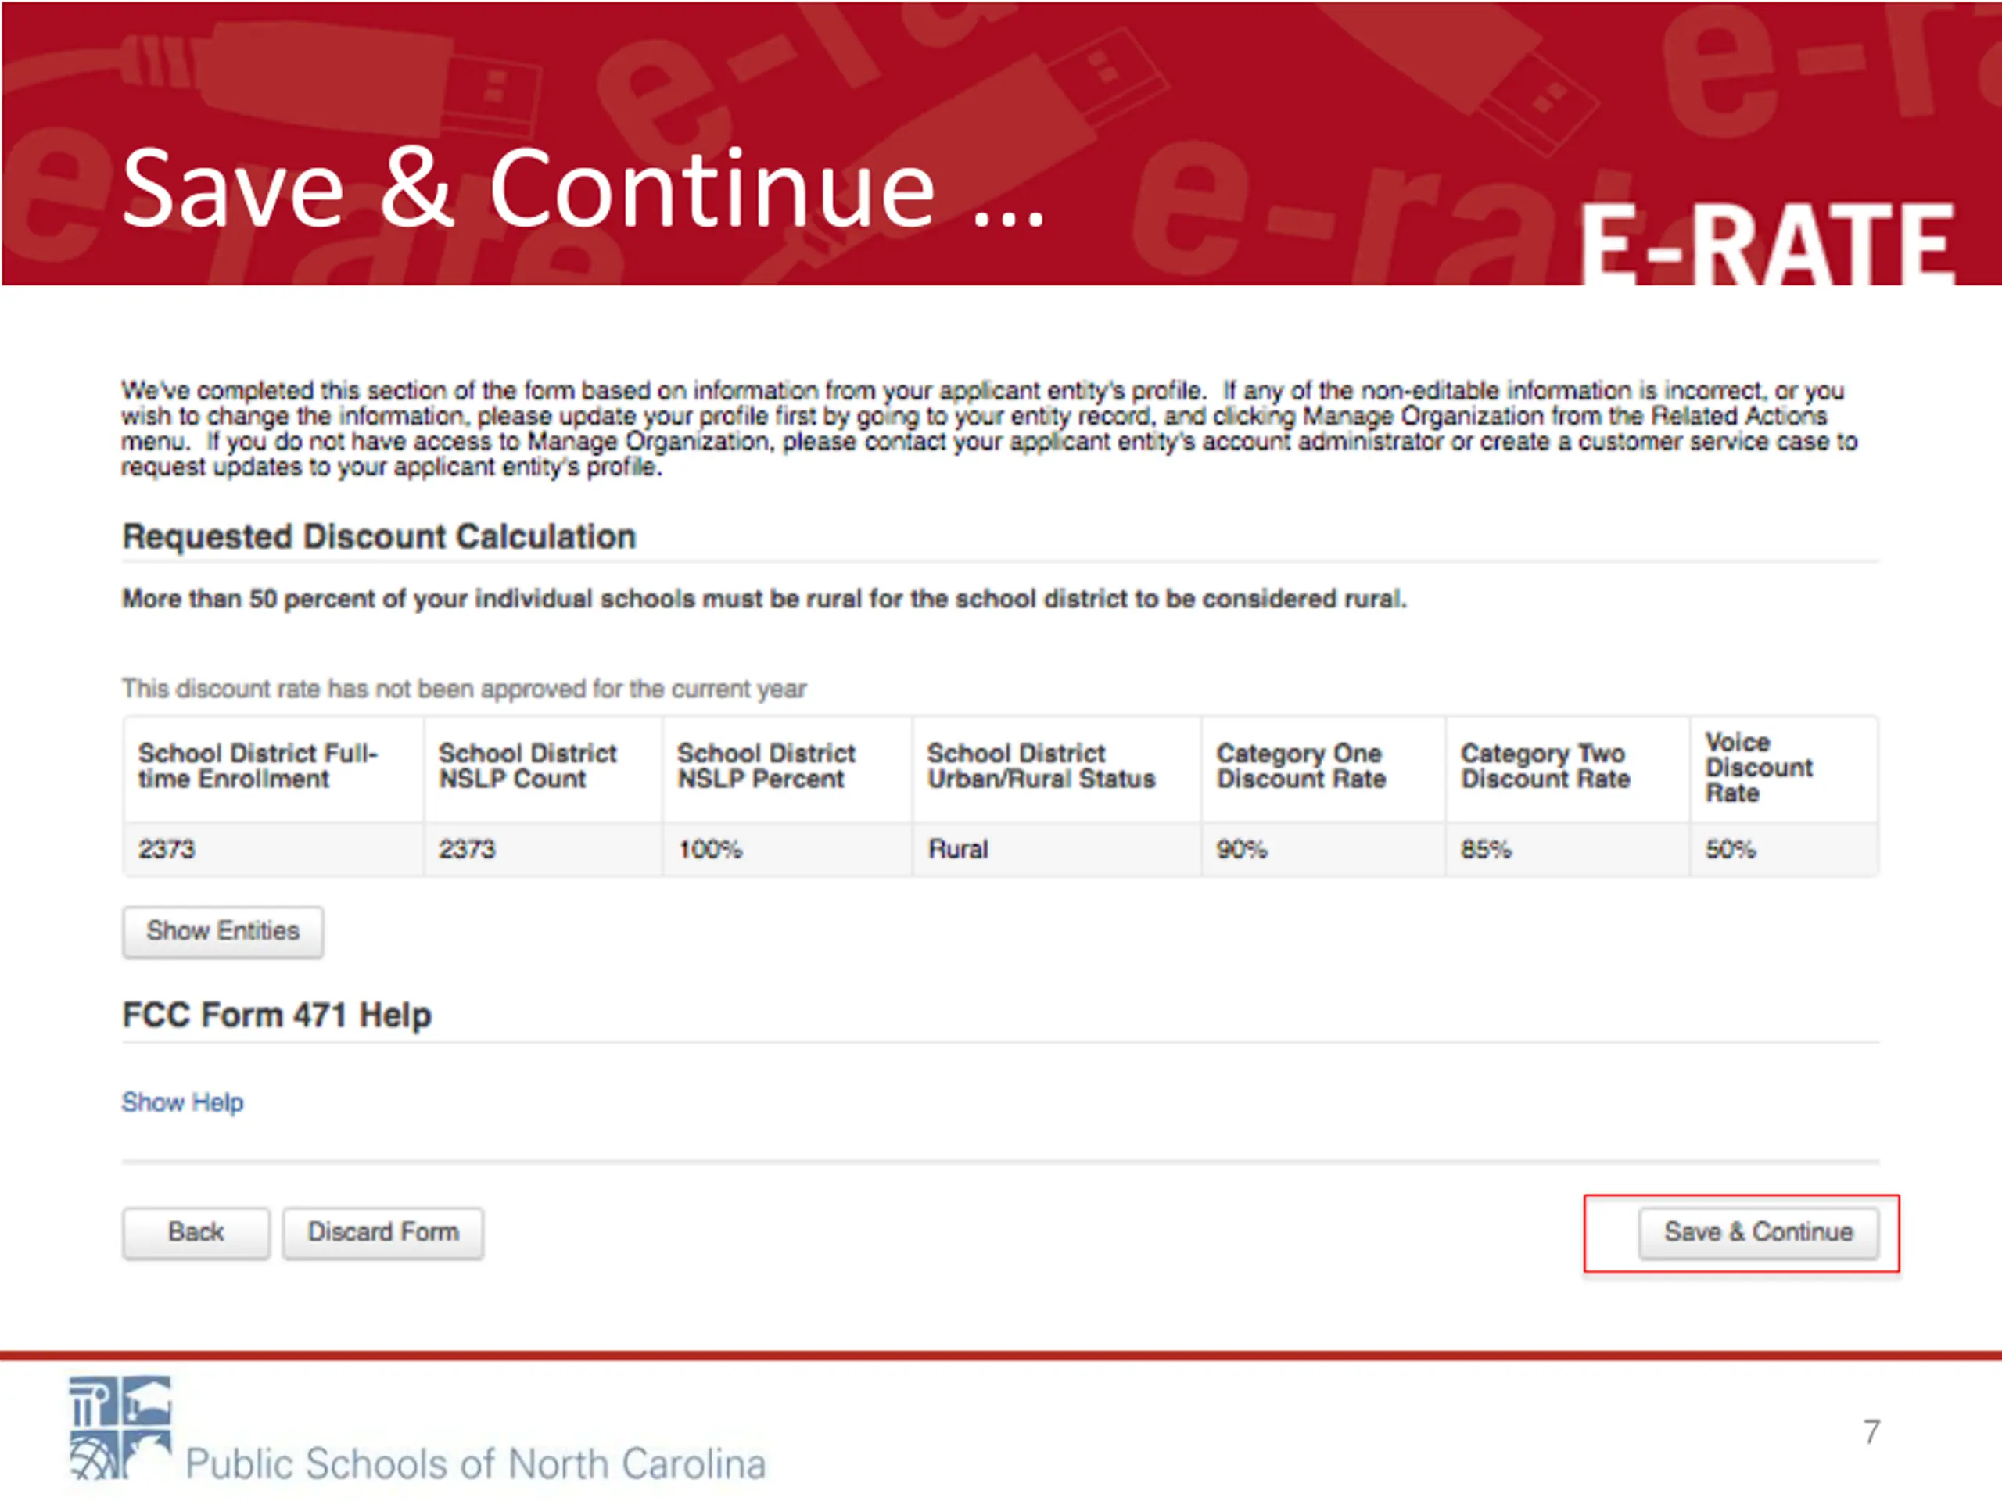Click the Public Schools of North Carolina logo
The width and height of the screenshot is (2002, 1501).
tap(418, 1430)
